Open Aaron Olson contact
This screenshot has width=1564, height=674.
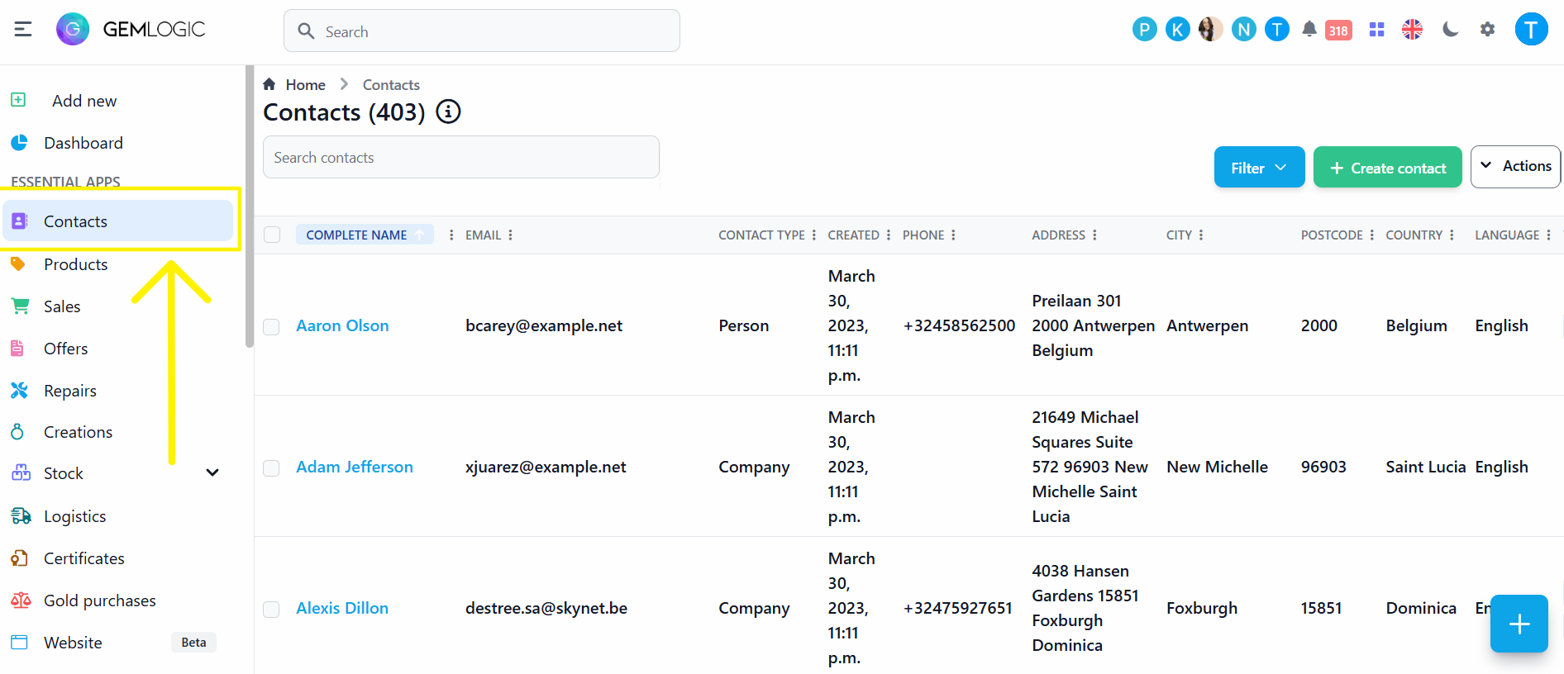(x=342, y=325)
